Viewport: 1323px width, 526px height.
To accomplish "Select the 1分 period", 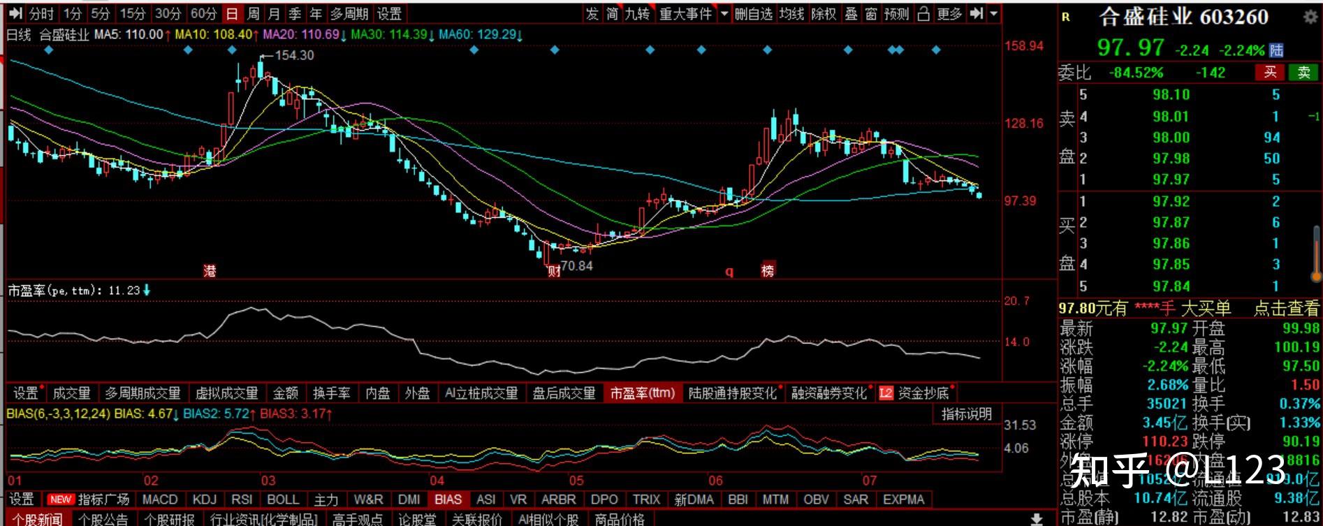I will tap(71, 13).
